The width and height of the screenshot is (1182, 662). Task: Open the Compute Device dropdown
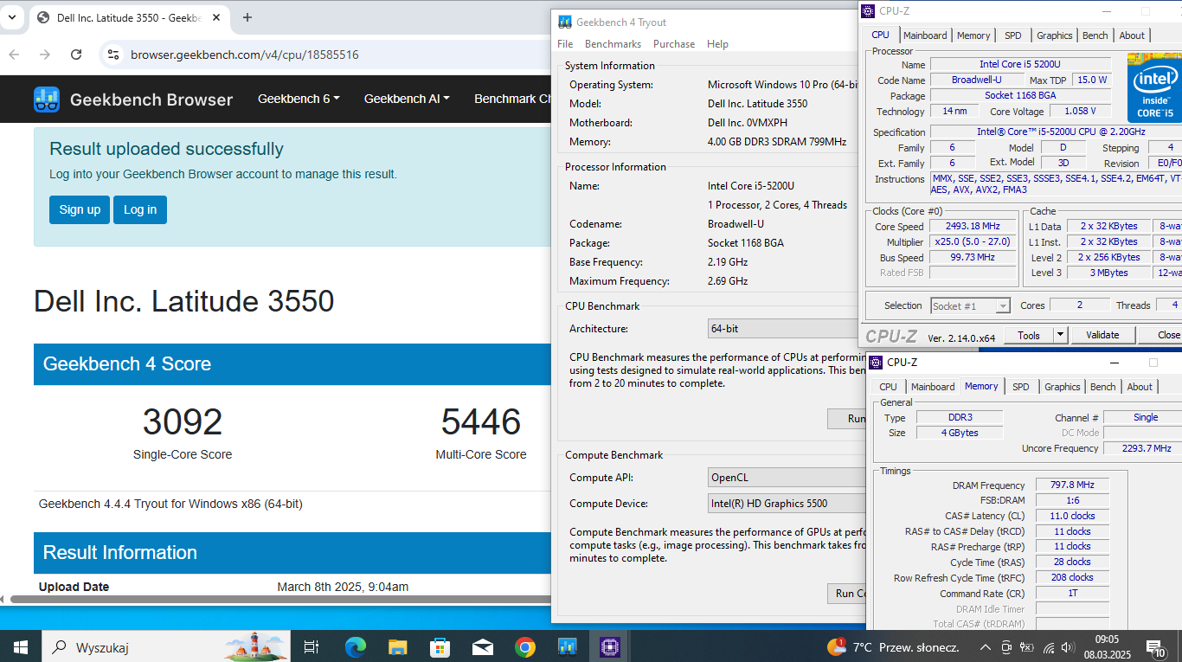(787, 504)
